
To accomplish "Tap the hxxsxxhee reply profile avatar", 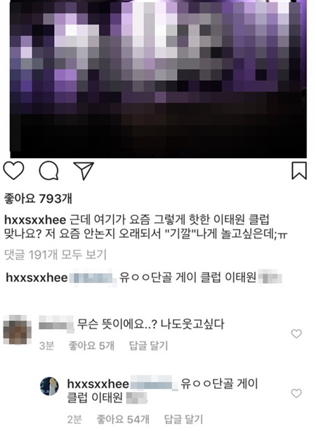I will [x=49, y=386].
